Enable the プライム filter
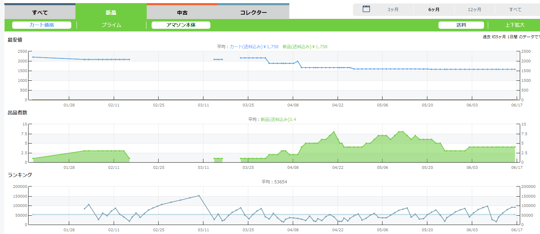 pos(111,25)
